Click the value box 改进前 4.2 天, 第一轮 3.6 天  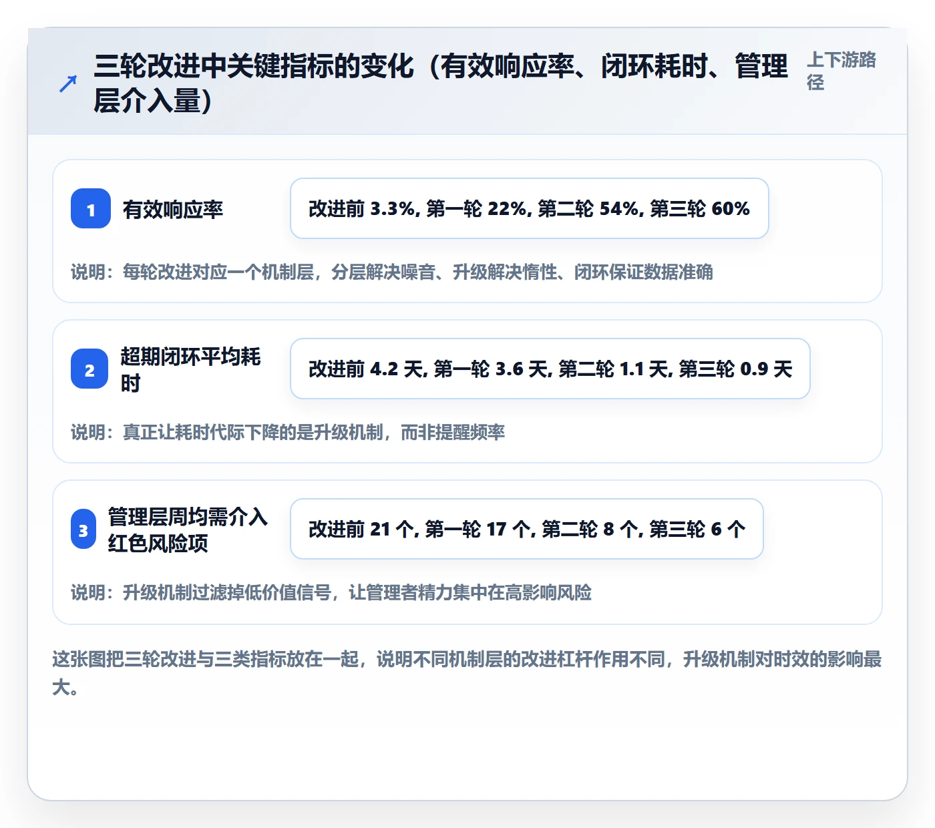point(550,369)
